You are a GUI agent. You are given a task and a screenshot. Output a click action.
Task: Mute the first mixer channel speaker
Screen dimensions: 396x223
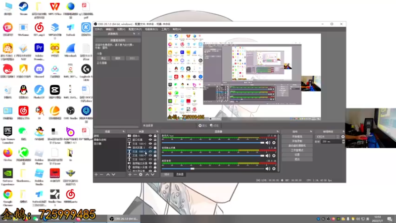point(268,143)
